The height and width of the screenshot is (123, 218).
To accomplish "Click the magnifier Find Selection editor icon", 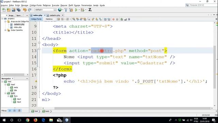I will pyautogui.click(x=74, y=19).
